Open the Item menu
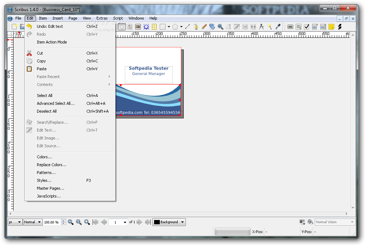 [x=43, y=18]
